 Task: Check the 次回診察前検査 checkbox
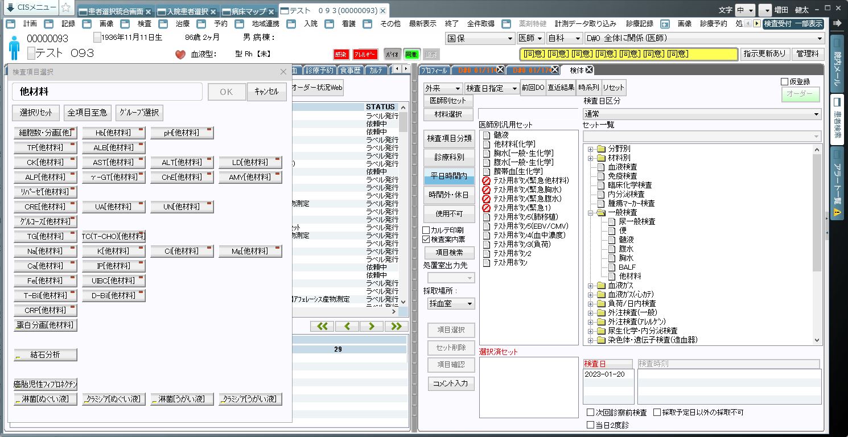(x=590, y=412)
